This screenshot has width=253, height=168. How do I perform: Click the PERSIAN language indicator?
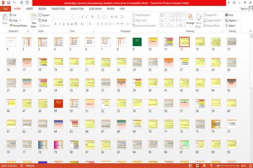coord(30,166)
